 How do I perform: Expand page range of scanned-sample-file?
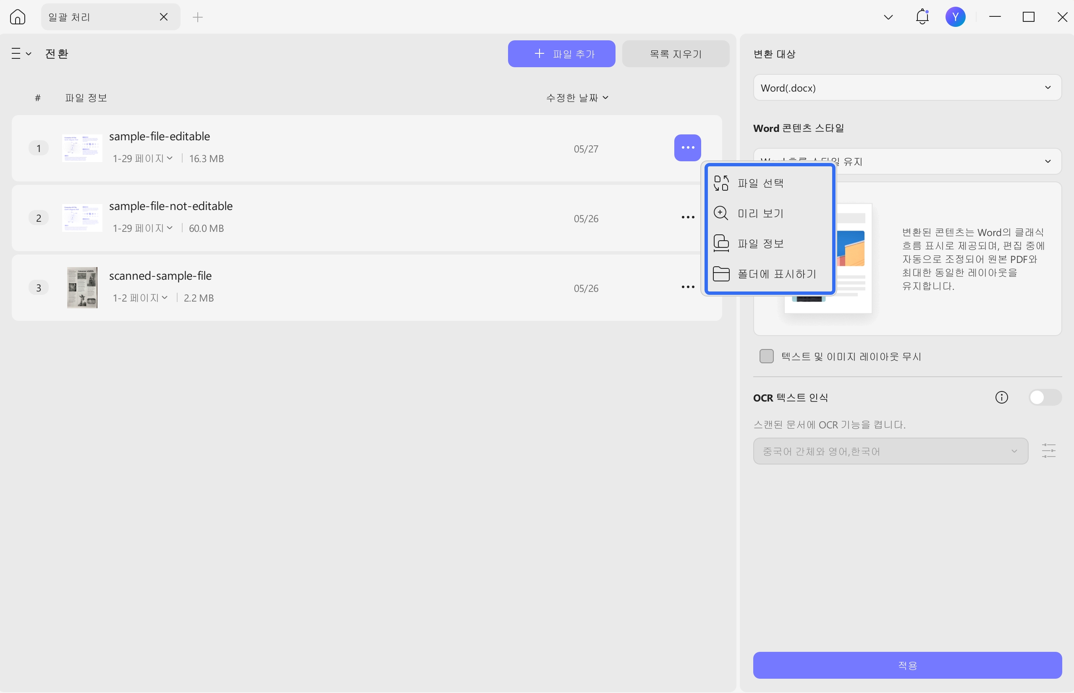tap(140, 298)
